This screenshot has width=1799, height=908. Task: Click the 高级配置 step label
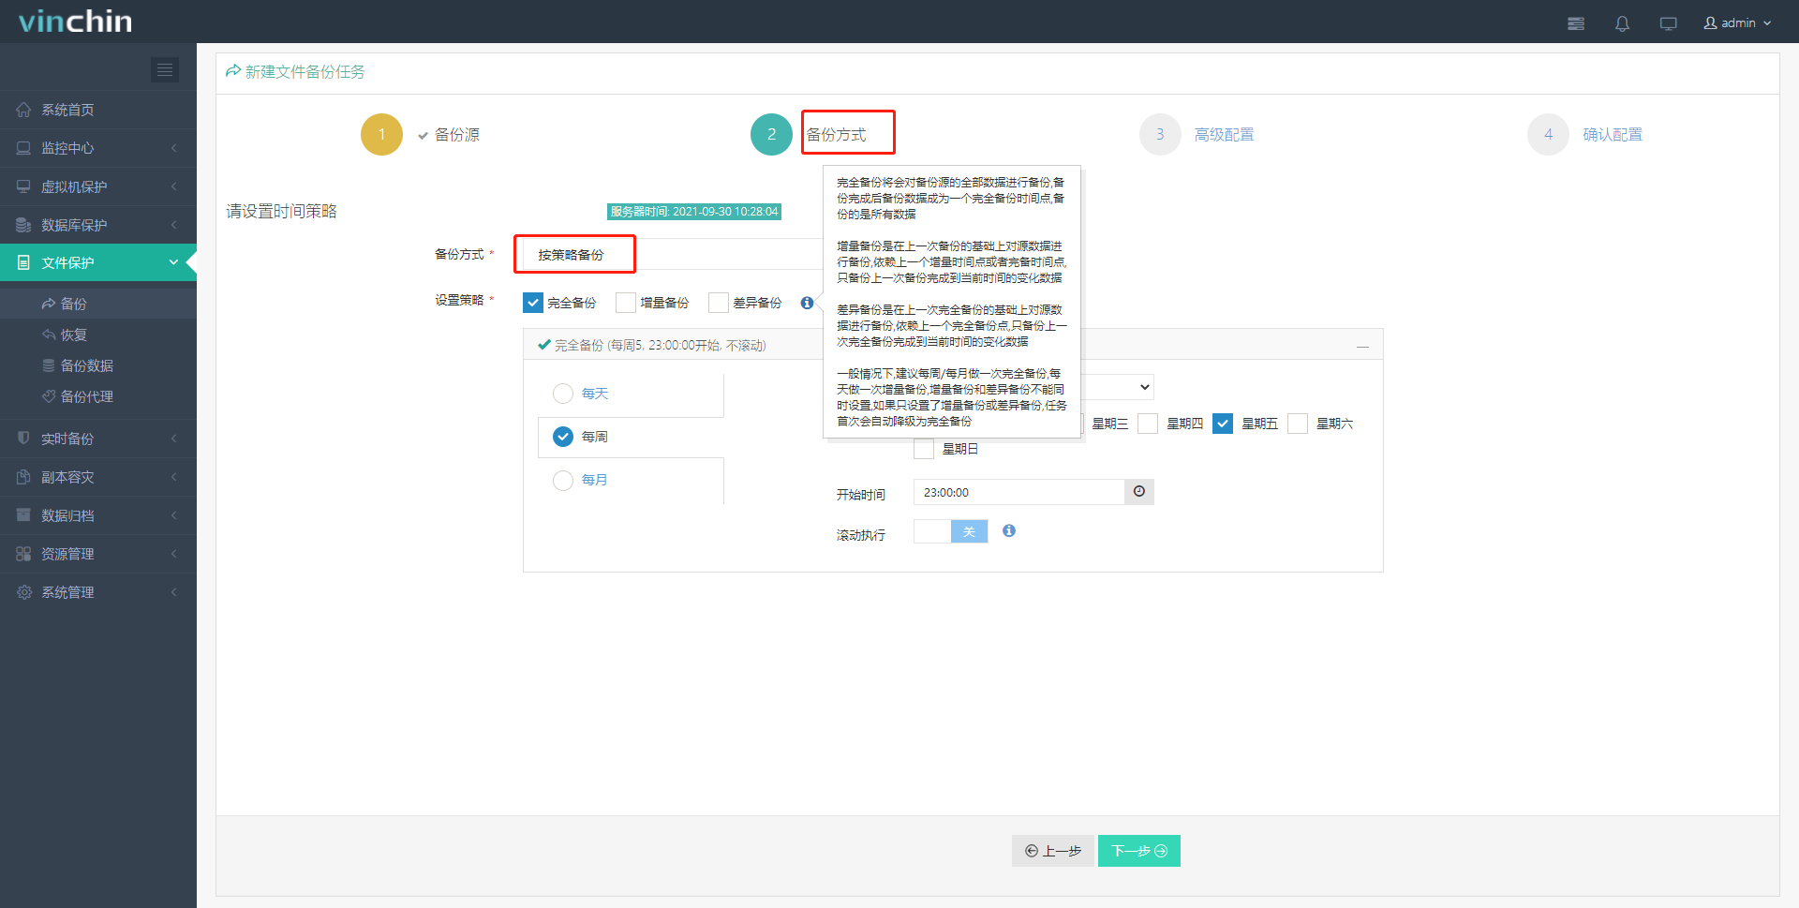pyautogui.click(x=1224, y=134)
